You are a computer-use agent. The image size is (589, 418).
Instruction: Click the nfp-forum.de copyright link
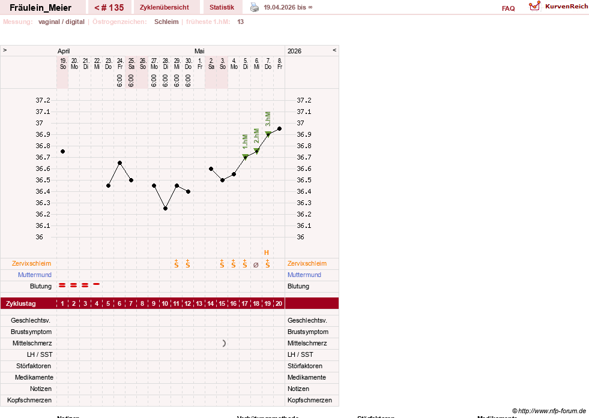click(549, 411)
